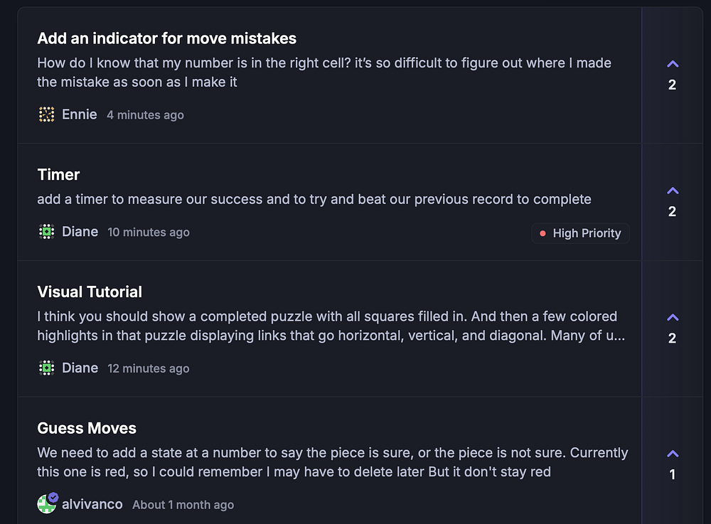Click Diane's avatar on Timer post

point(47,232)
